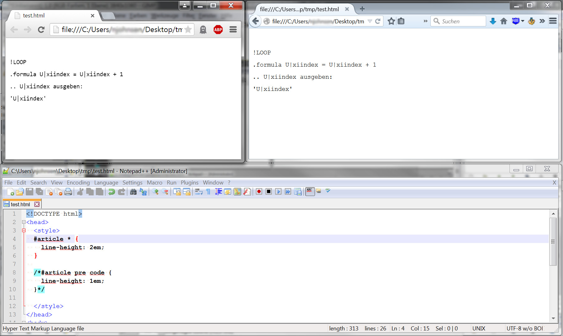Reload the page in Chrome

coord(41,30)
